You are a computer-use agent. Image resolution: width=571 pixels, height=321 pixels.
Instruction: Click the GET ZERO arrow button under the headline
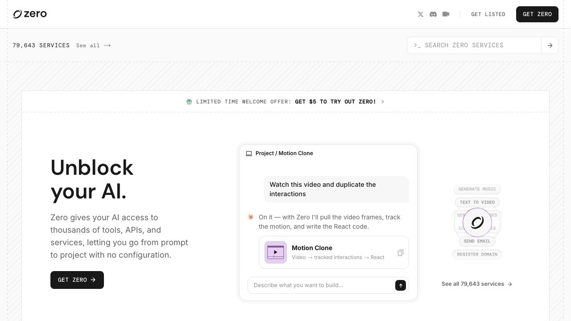[77, 280]
